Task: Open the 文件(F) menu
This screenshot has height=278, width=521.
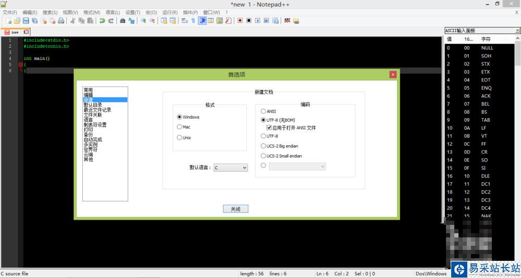Action: 10,12
